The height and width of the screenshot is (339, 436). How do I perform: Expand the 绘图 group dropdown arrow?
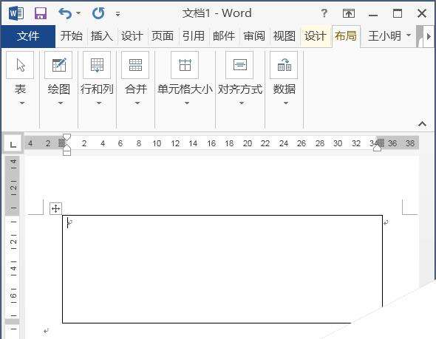(x=61, y=103)
